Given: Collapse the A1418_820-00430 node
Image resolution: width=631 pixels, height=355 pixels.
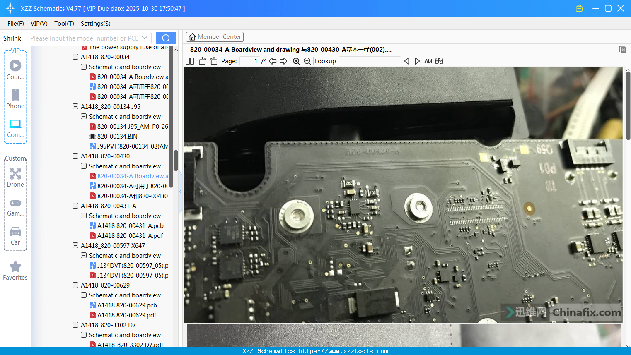Looking at the screenshot, I should pos(75,156).
